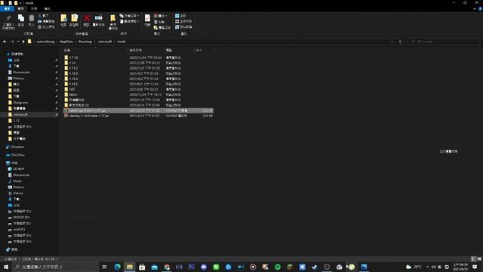Open Microsoft Store from the taskbar
Screen dimensions: 483x272
point(142,267)
